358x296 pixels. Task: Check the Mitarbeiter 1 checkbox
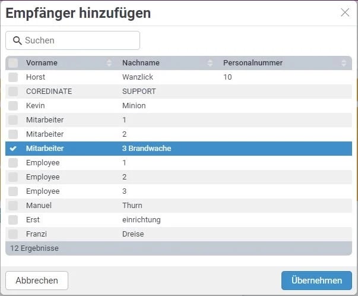13,120
